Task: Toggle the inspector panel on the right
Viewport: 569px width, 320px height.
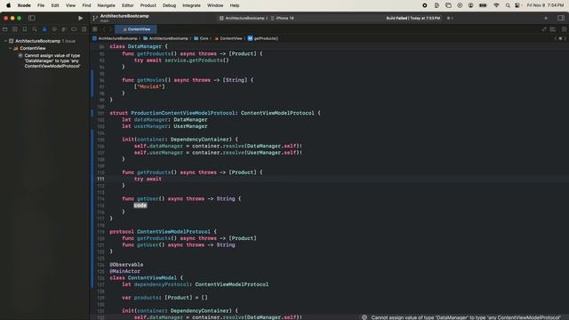Action: pos(561,18)
